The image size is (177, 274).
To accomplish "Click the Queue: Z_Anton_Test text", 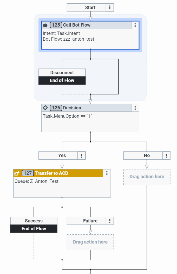I will pos(36,181).
